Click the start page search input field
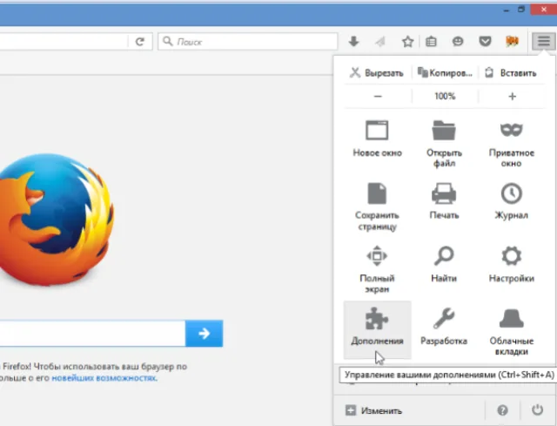The image size is (557, 426). click(x=92, y=334)
